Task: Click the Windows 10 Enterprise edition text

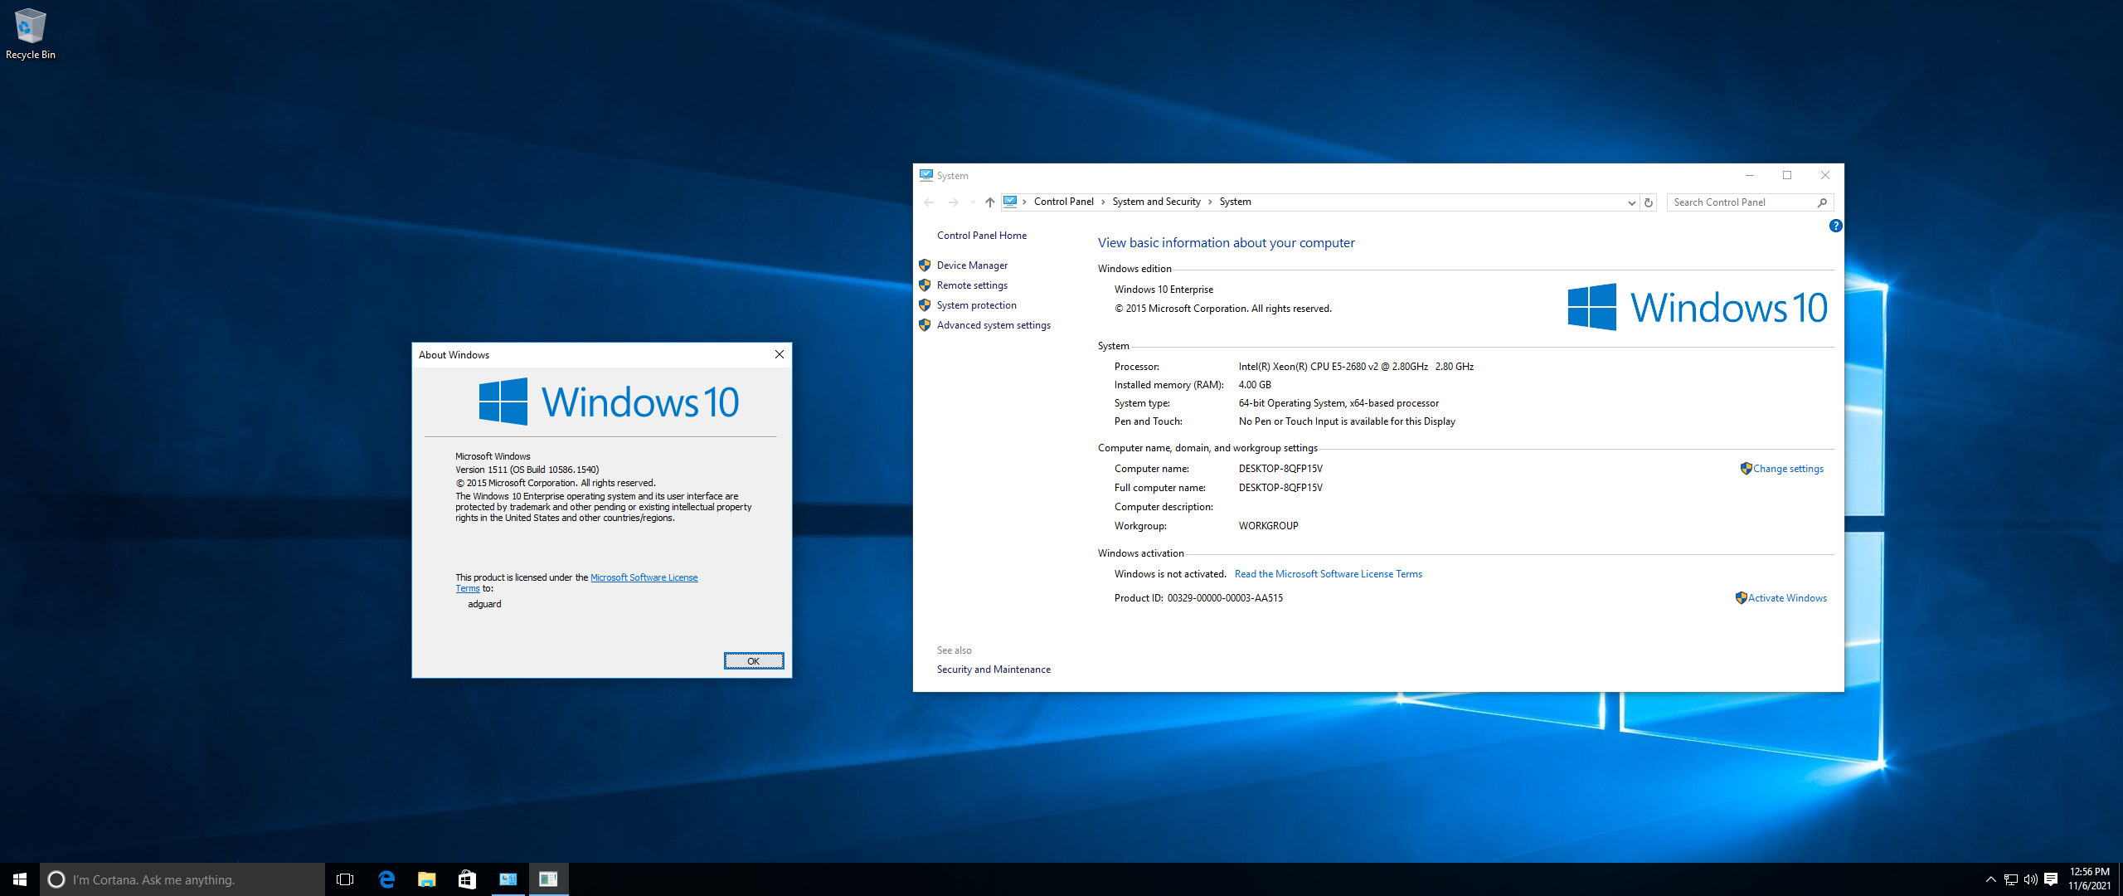Action: click(1164, 290)
